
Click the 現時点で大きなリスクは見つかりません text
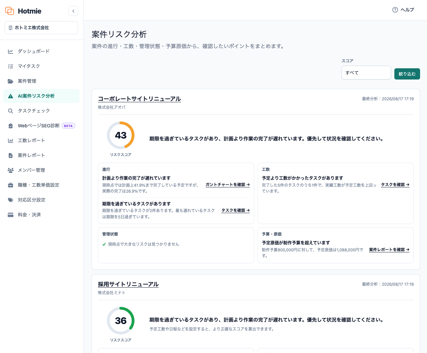click(x=144, y=244)
